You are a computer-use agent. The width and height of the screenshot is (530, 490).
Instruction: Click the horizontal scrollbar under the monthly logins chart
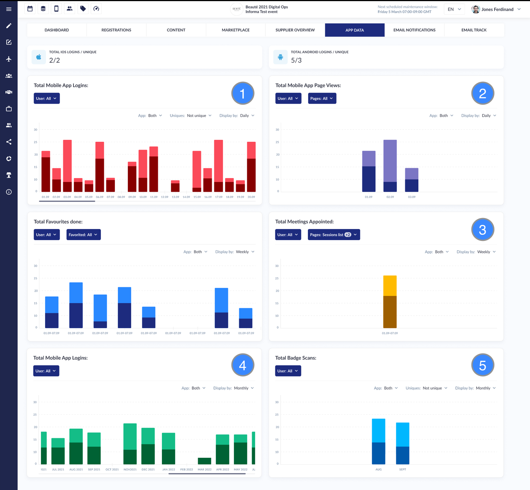coord(207,474)
